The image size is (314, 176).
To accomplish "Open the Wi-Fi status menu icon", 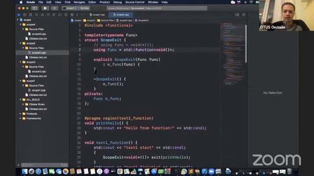I will click(251, 2).
